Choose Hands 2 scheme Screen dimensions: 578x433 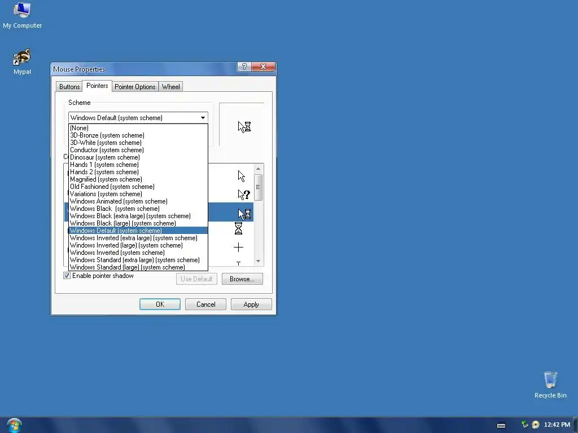pos(138,172)
